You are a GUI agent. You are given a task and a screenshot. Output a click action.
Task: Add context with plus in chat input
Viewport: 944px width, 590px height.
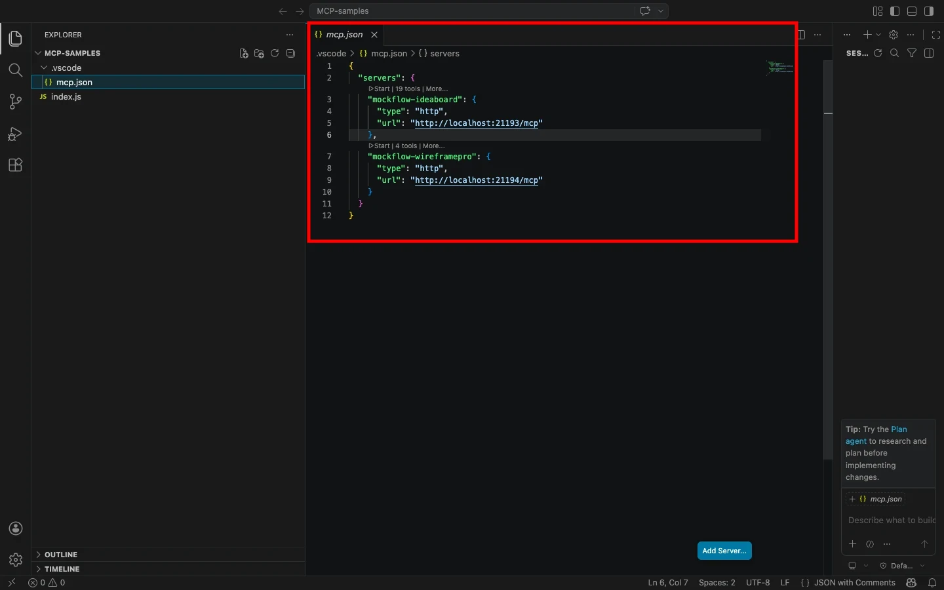click(x=852, y=544)
